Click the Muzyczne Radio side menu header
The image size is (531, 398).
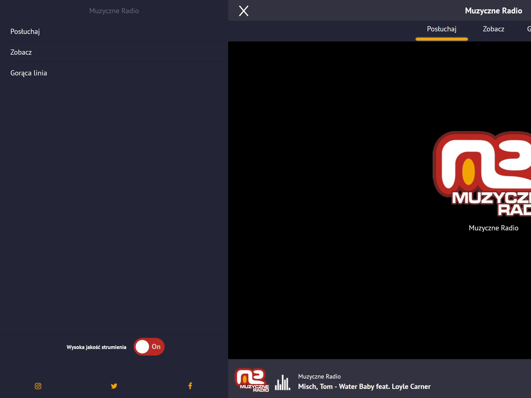pyautogui.click(x=114, y=11)
